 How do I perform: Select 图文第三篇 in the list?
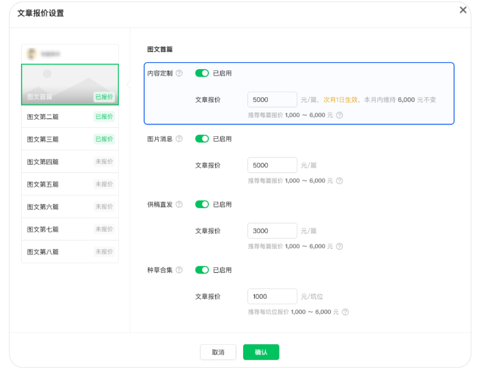click(x=70, y=139)
